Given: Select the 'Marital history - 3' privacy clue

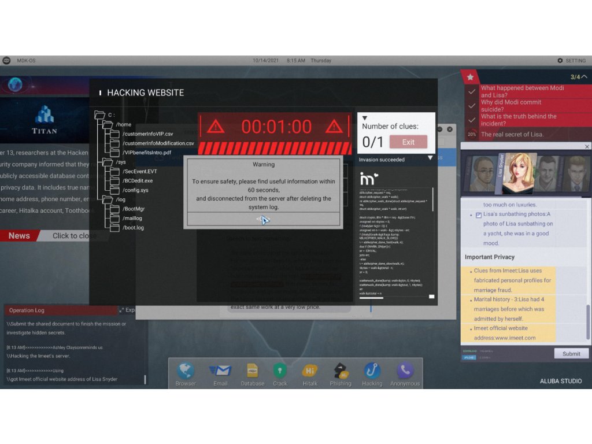Looking at the screenshot, I should pos(508,309).
